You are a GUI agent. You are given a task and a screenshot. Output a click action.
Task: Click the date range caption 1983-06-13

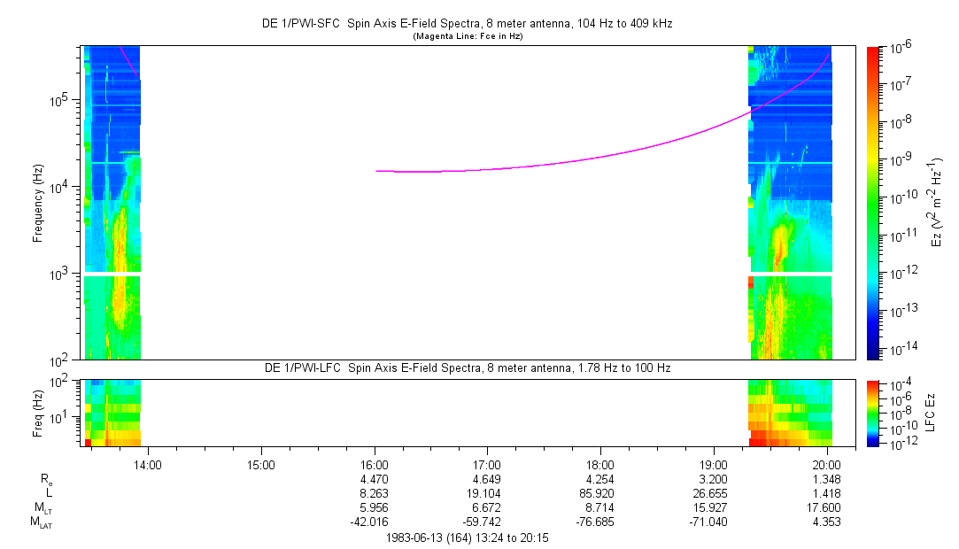point(468,538)
